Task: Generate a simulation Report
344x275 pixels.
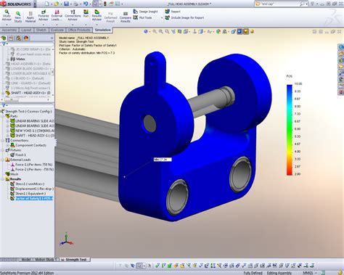Action: click(173, 12)
